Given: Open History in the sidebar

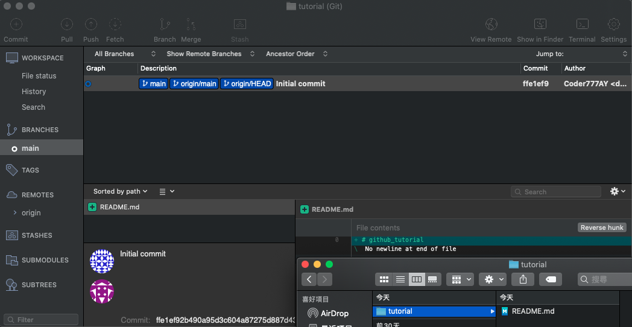Looking at the screenshot, I should (34, 92).
